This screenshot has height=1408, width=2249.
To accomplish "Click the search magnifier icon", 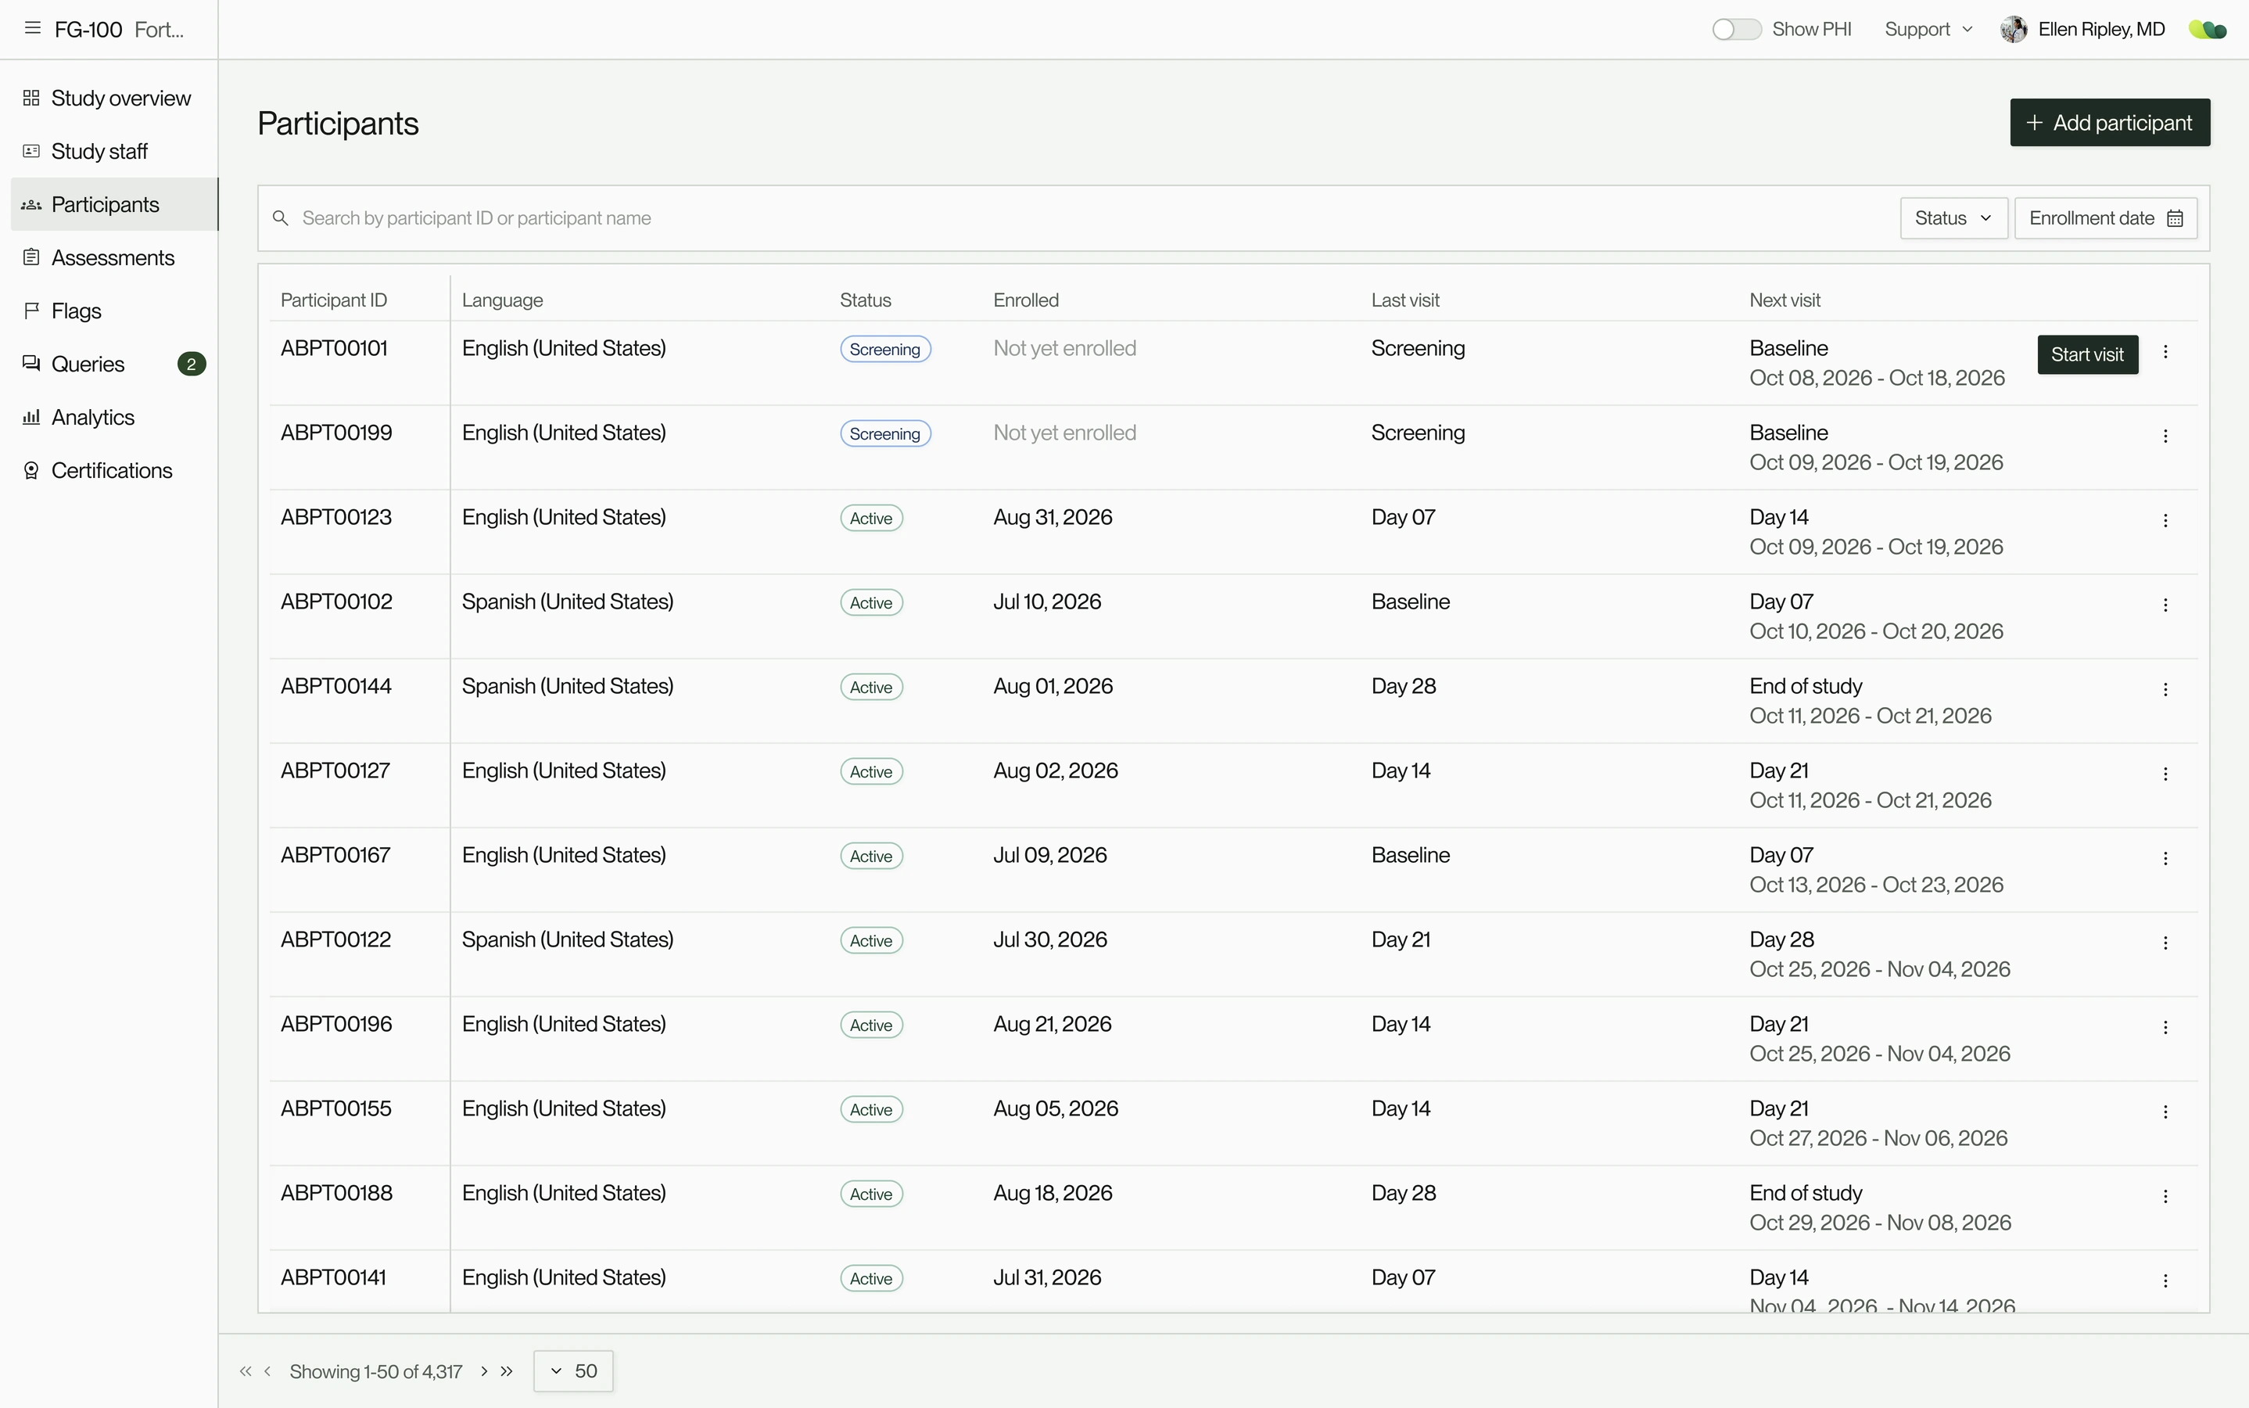I will 280,218.
